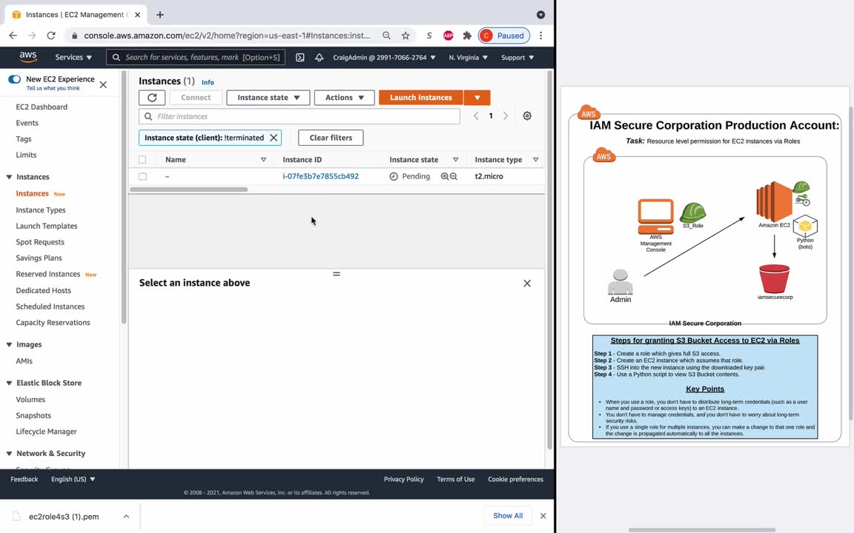Screen dimensions: 854x533
Task: Click the diagram window horizontal scrollbar
Action: point(702,529)
